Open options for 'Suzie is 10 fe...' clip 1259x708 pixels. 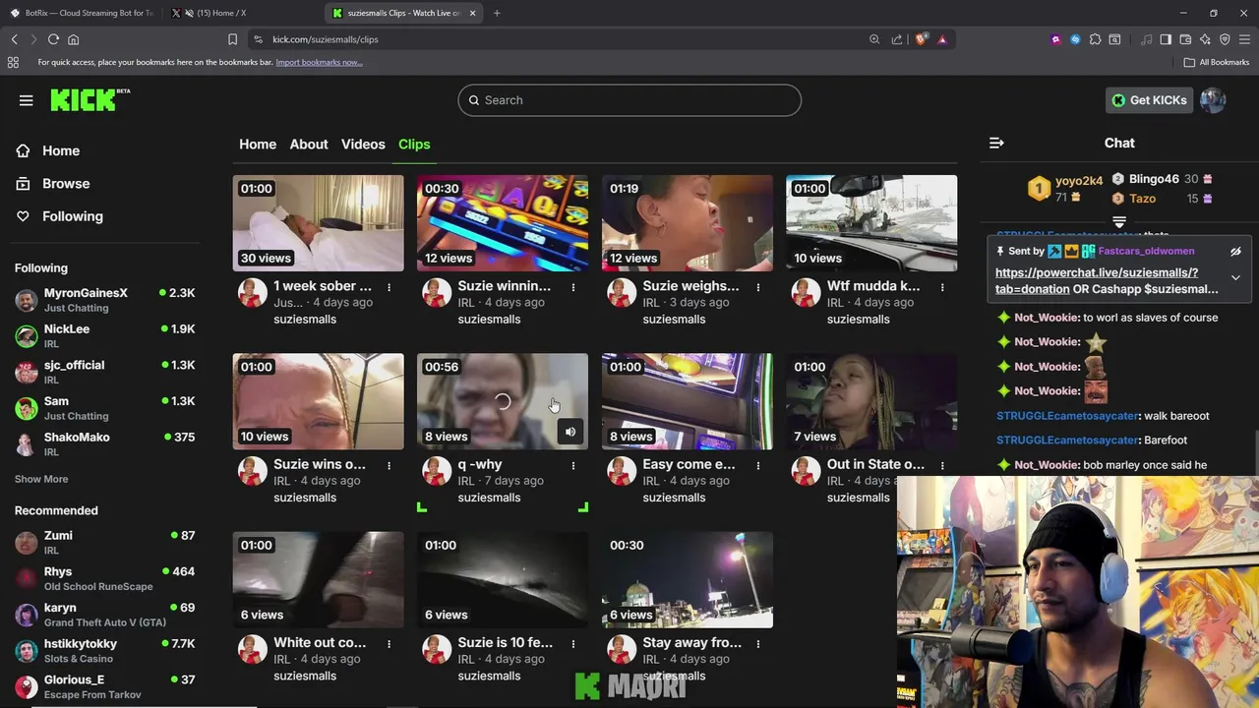(573, 644)
